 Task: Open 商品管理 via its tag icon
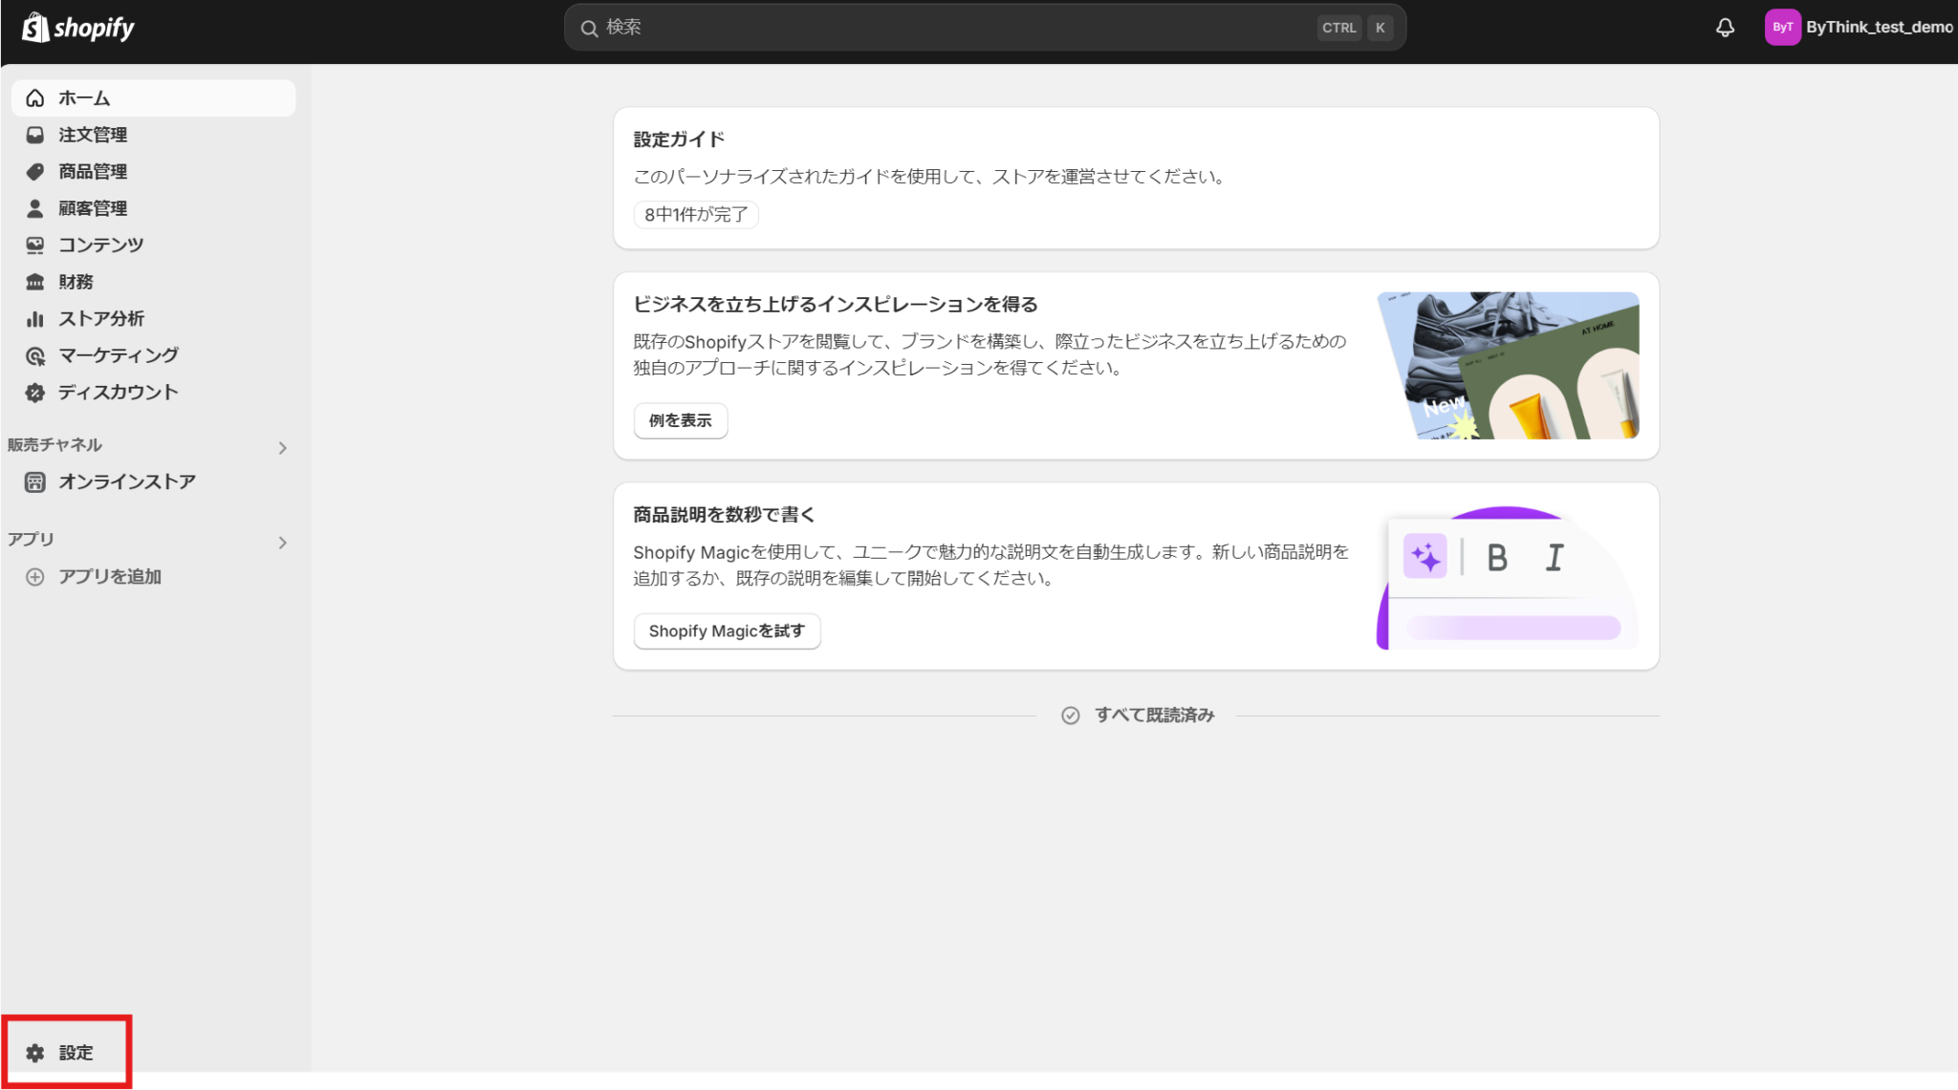point(34,171)
